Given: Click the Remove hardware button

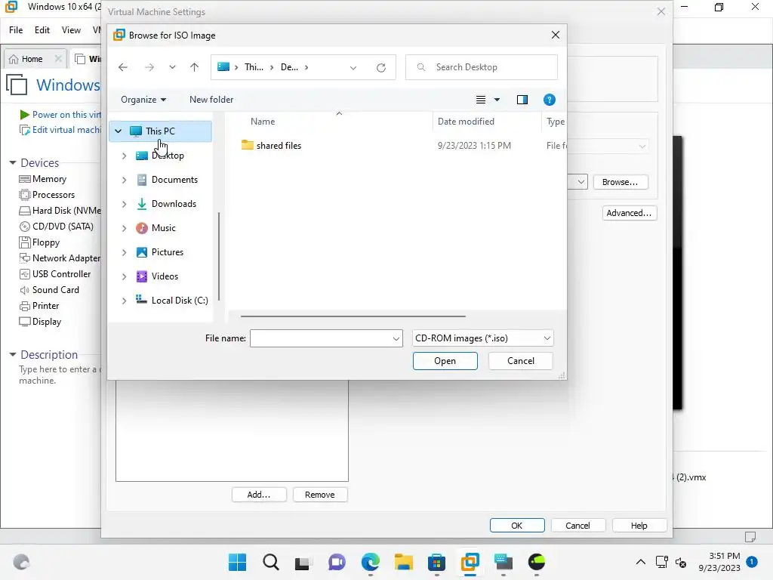Looking at the screenshot, I should tap(319, 495).
